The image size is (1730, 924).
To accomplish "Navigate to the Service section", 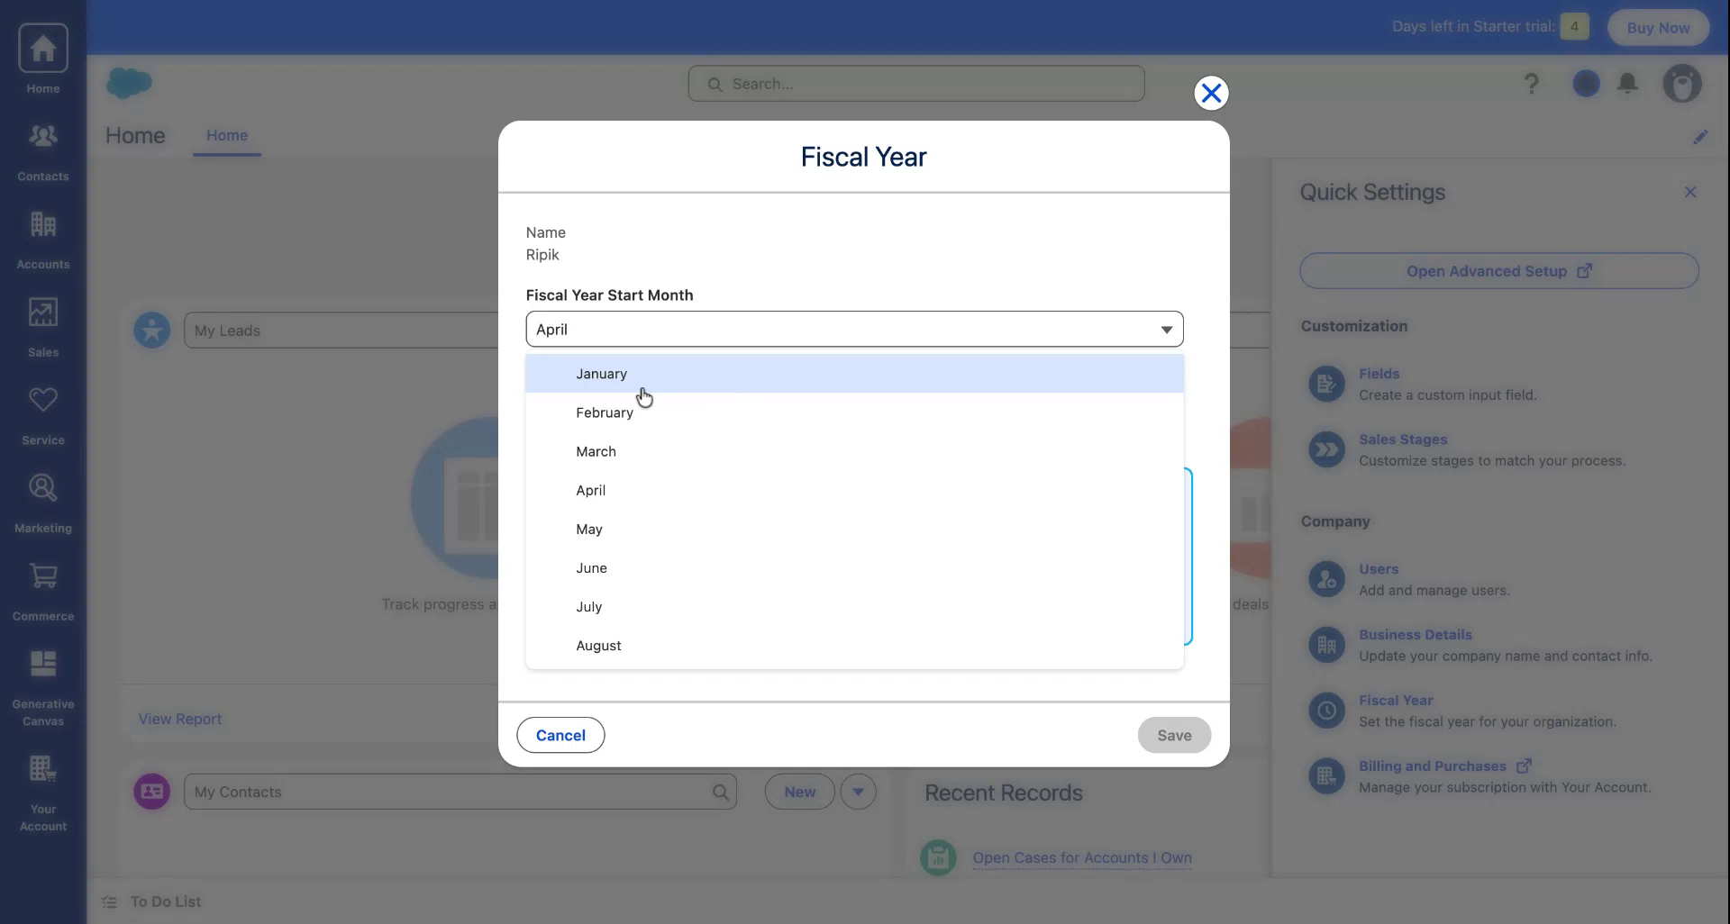I will (x=42, y=412).
